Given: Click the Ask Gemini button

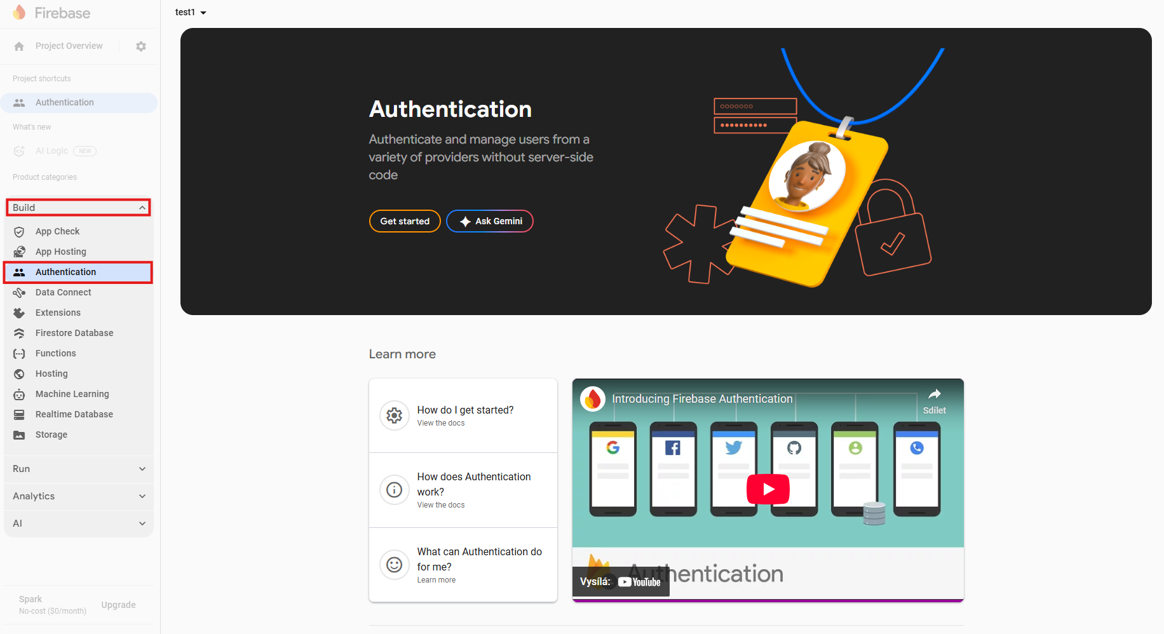Looking at the screenshot, I should (490, 221).
